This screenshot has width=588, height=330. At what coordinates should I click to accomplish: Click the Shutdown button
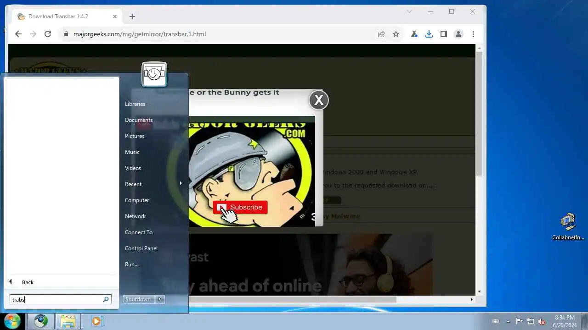(x=138, y=299)
